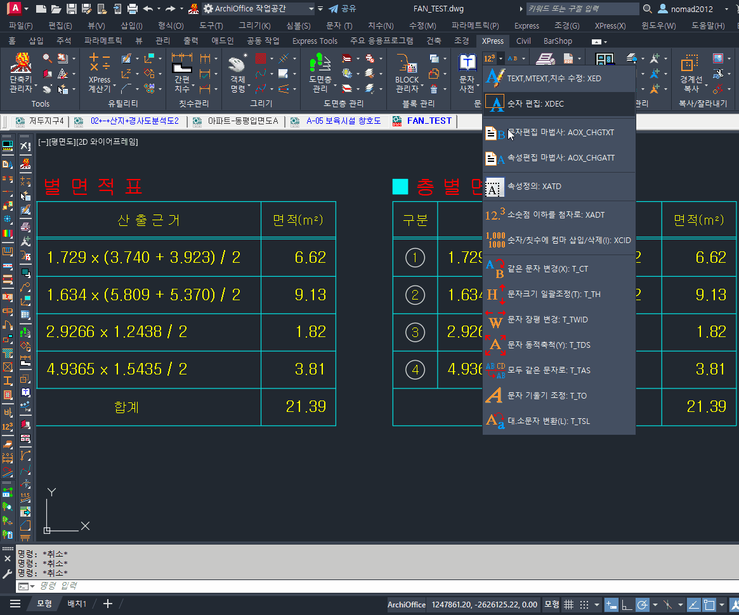Image resolution: width=739 pixels, height=615 pixels.
Task: Toggle dynamic input in status bar
Action: [611, 604]
